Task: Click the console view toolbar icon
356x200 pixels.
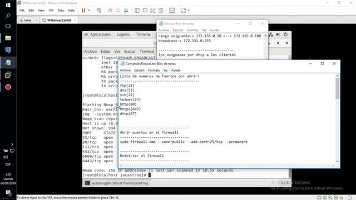Action: coord(172,11)
